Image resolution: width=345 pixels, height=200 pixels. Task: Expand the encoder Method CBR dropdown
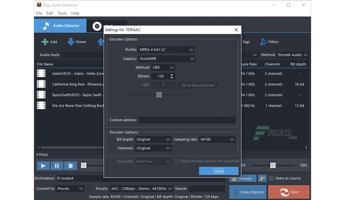(163, 67)
